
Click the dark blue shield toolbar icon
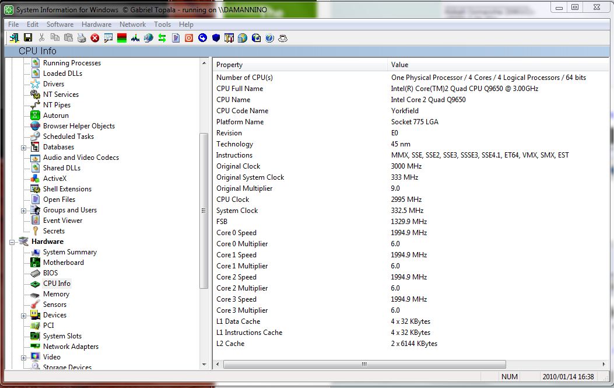tap(216, 38)
